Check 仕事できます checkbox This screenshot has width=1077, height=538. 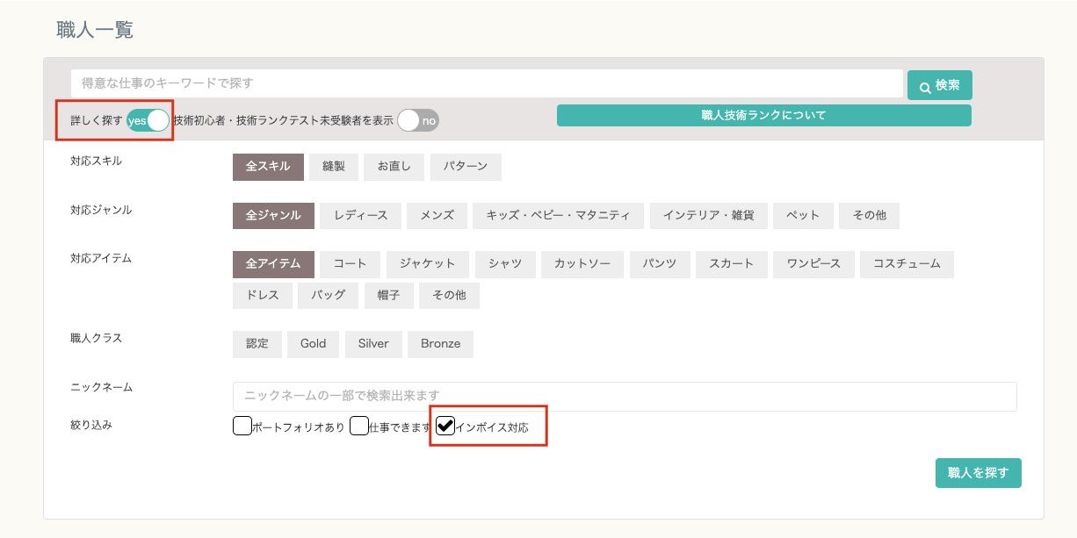pos(358,426)
